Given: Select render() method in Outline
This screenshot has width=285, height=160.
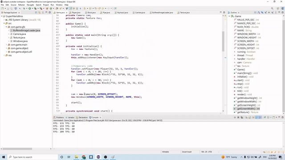Looking at the screenshot, I should pyautogui.click(x=242, y=94).
